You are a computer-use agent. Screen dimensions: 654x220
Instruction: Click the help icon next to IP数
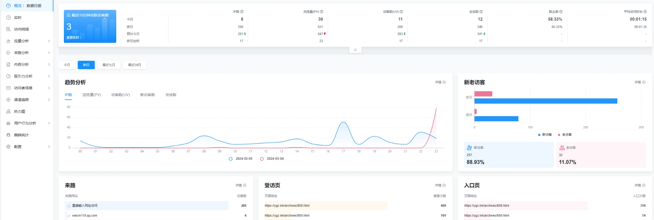(242, 12)
